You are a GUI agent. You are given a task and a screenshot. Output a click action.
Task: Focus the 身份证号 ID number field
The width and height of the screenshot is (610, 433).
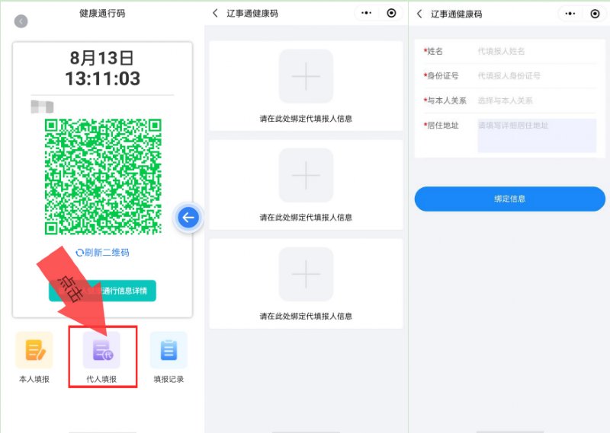(537, 76)
